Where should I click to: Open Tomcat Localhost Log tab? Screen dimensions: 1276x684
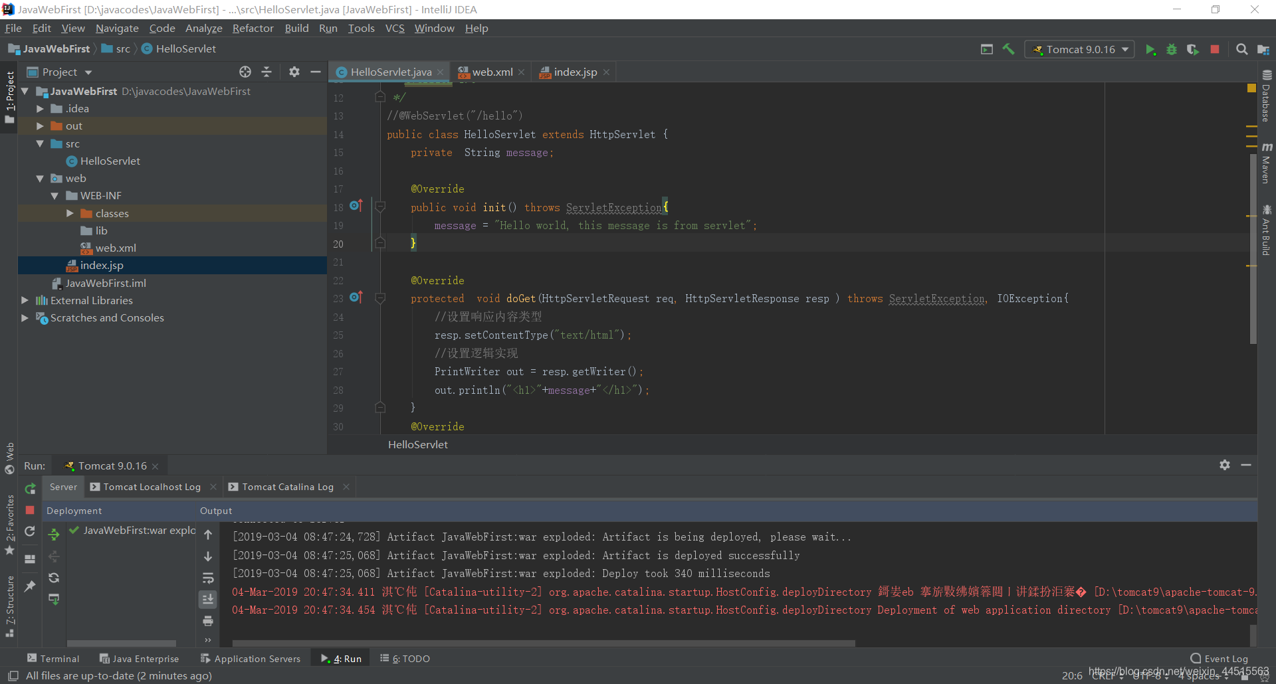coord(152,487)
